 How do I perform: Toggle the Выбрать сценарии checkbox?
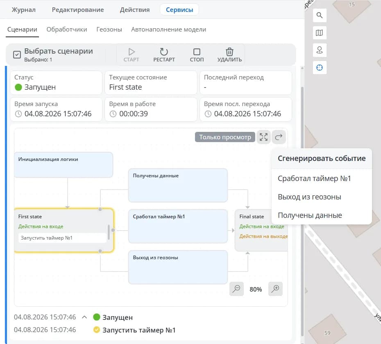pos(17,54)
